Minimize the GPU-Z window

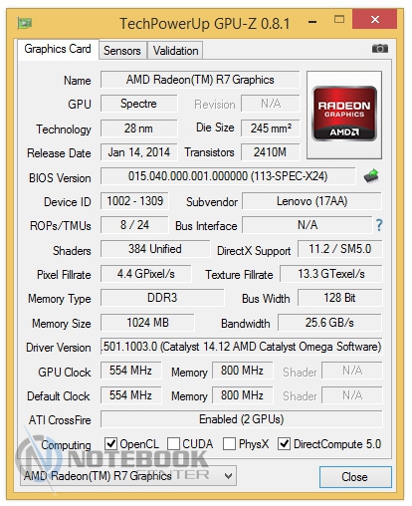312,22
